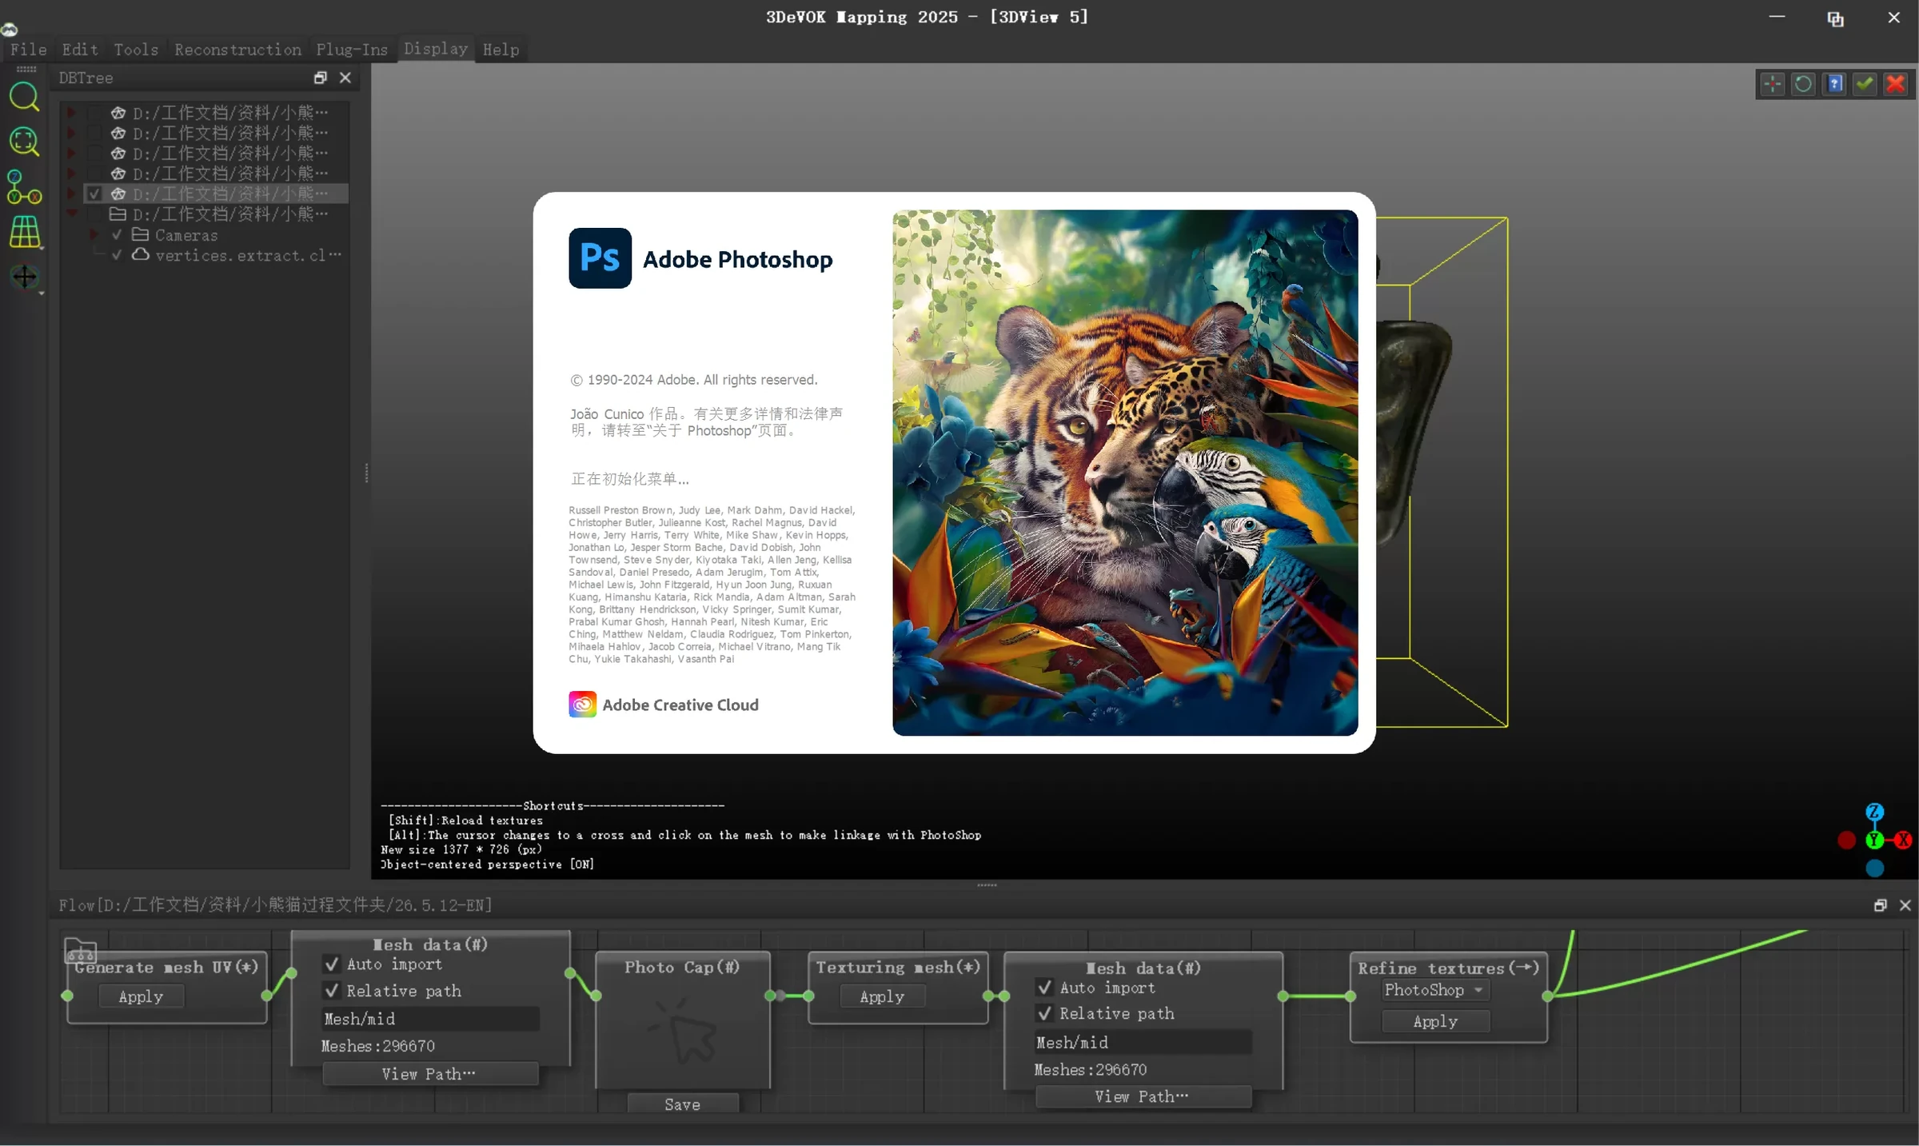Click the 3DeVOK app icon above File menu
The height and width of the screenshot is (1146, 1919).
[9, 30]
